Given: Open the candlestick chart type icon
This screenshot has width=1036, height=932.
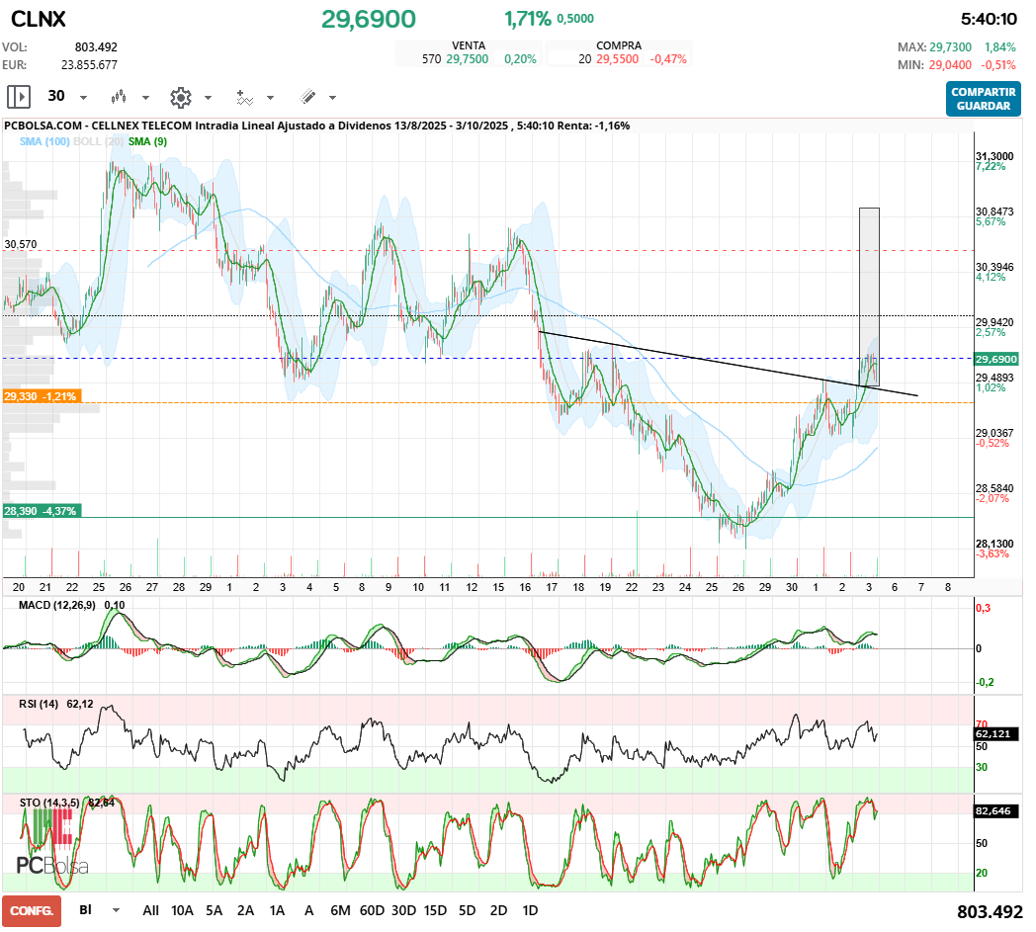Looking at the screenshot, I should [x=120, y=97].
